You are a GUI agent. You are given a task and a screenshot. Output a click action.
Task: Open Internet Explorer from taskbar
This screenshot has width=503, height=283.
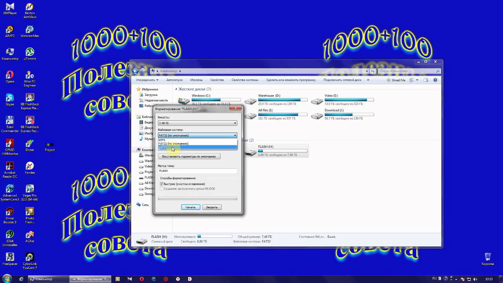21,279
